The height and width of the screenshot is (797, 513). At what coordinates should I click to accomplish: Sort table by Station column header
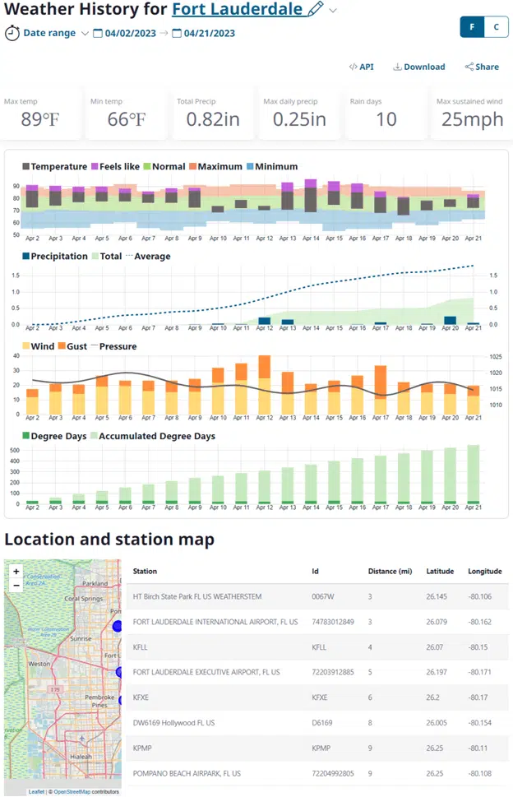click(x=145, y=571)
